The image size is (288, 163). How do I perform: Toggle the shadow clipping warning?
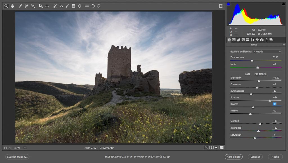point(228,4)
